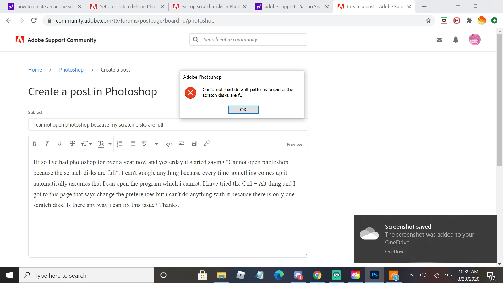This screenshot has width=503, height=283.
Task: Insert a bulleted list
Action: point(132,144)
